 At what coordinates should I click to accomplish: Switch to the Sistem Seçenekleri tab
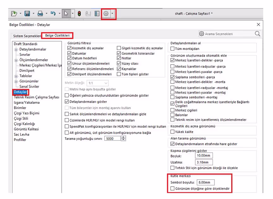point(27,36)
